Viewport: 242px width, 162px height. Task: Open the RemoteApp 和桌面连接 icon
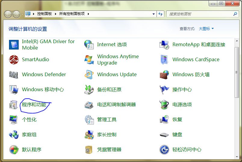164,45
